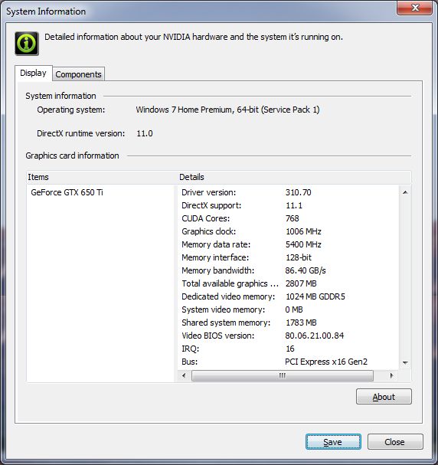
Task: Select the Driver version row
Action: [289, 192]
